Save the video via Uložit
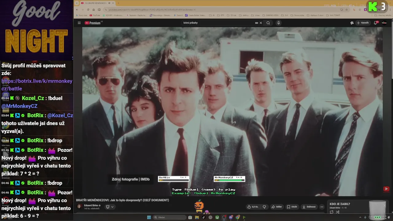Image resolution: width=393 pixels, height=221 pixels. (x=292, y=207)
